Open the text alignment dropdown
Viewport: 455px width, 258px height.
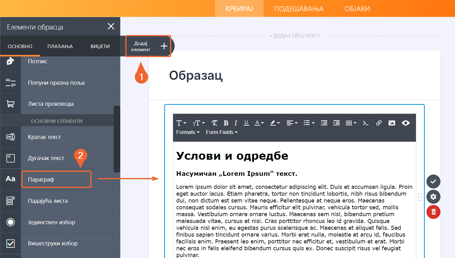pyautogui.click(x=292, y=123)
